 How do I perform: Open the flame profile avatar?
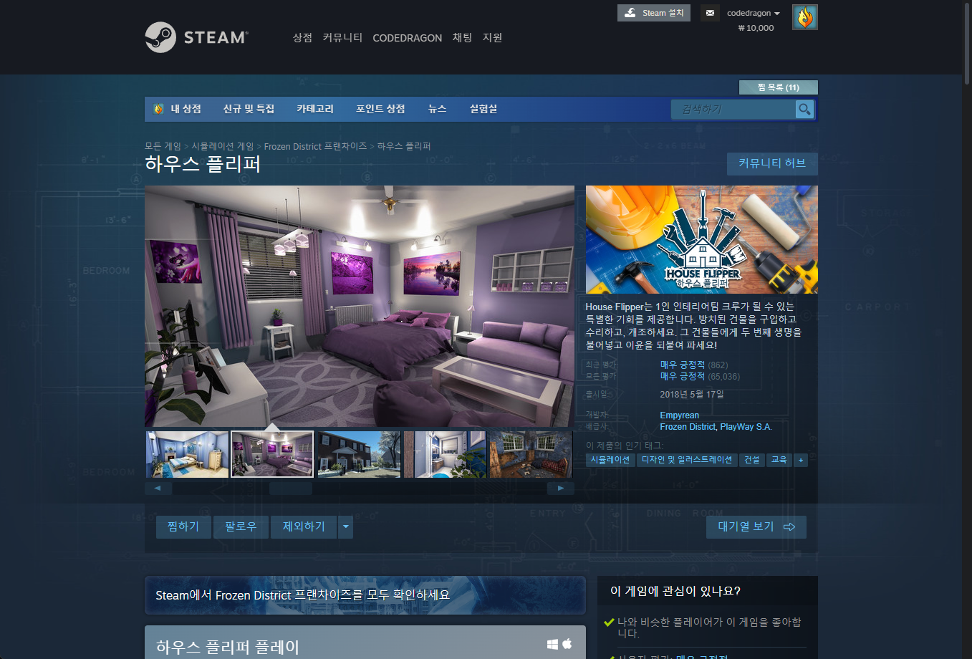click(805, 17)
